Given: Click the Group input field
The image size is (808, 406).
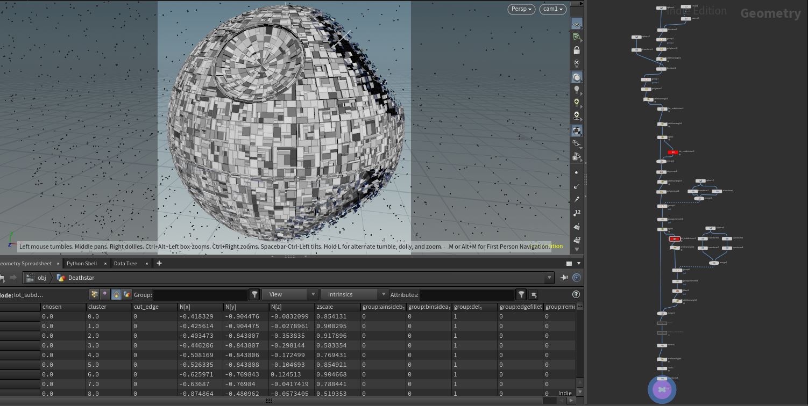Looking at the screenshot, I should pos(201,295).
